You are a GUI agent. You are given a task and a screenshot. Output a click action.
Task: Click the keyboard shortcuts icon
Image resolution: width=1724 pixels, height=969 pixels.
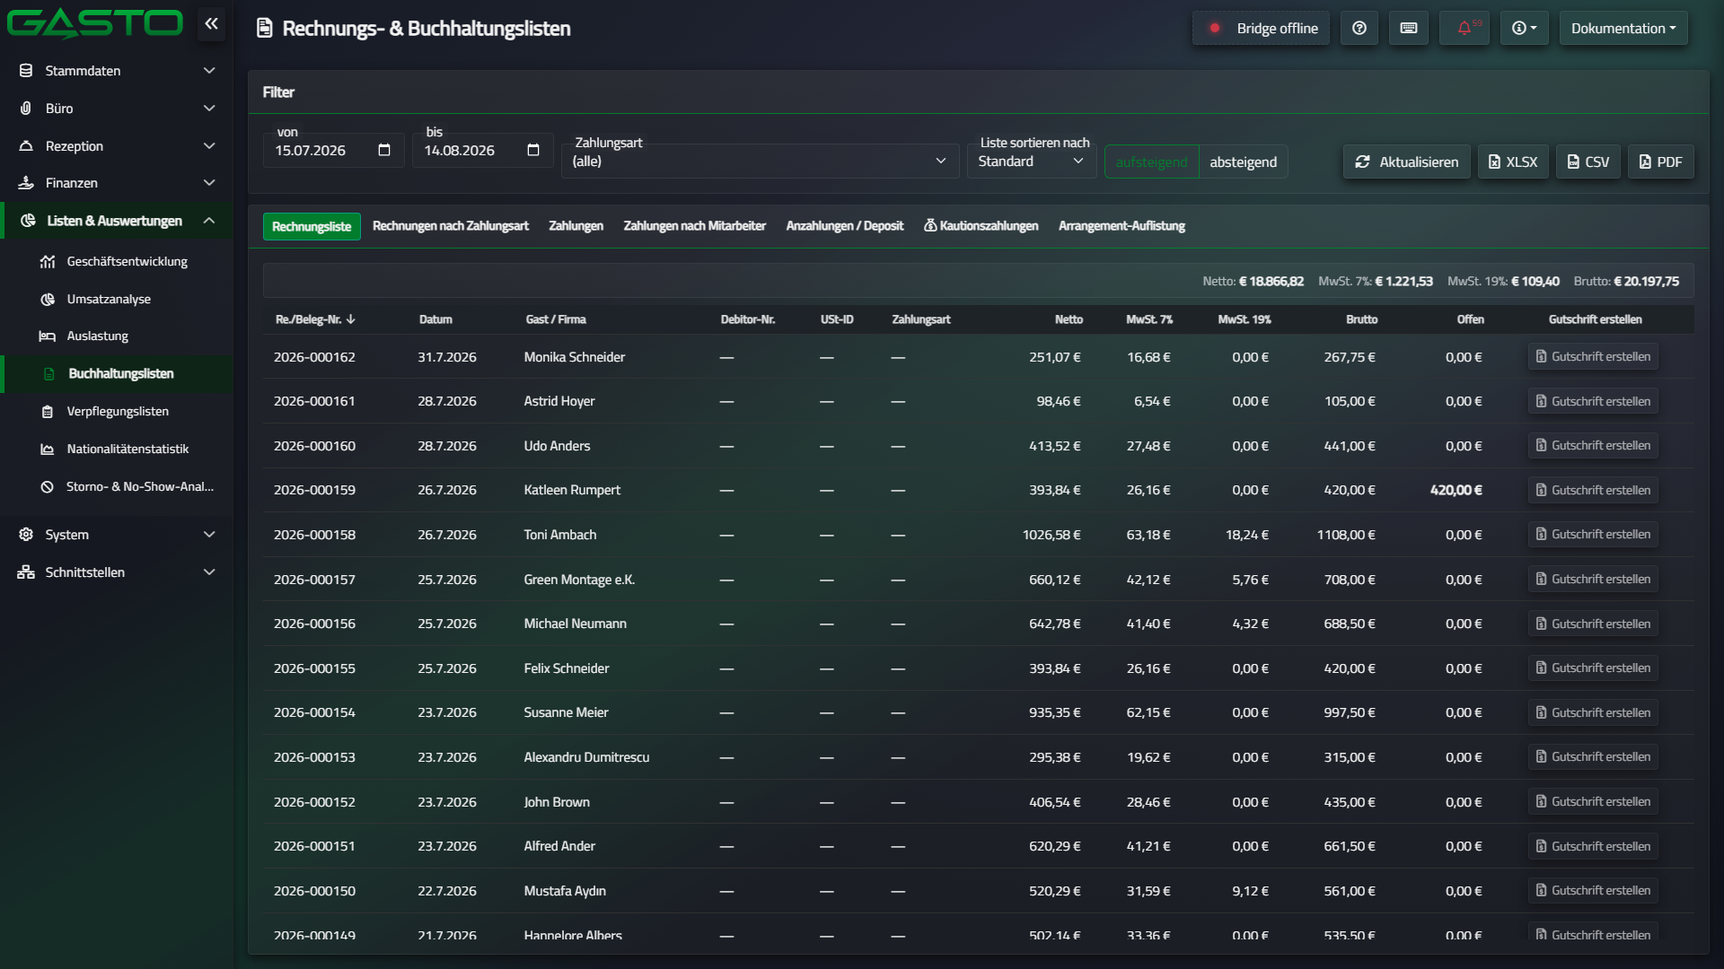click(1409, 29)
